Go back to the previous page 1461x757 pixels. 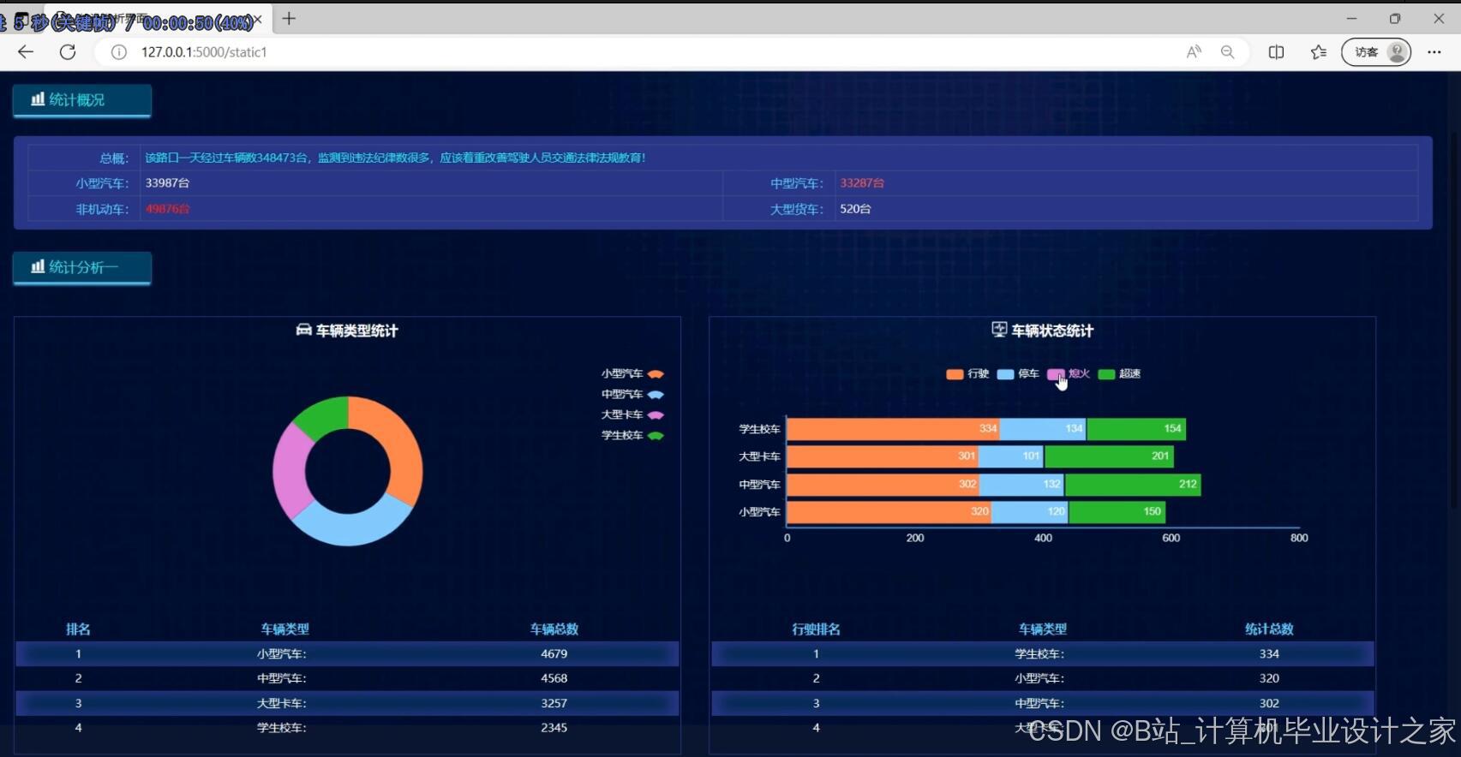click(x=26, y=52)
